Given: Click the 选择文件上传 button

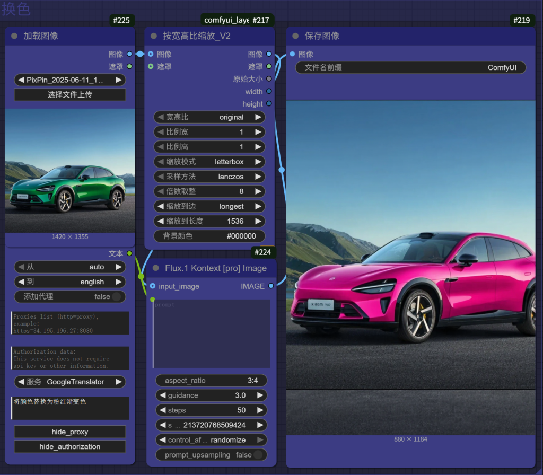Looking at the screenshot, I should point(69,95).
